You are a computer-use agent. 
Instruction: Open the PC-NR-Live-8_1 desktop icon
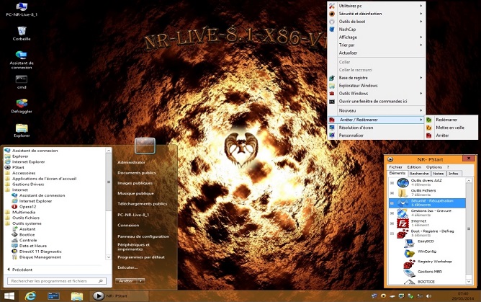click(x=22, y=9)
